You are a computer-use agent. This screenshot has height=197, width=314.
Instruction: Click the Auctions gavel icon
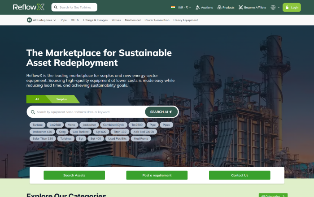pyautogui.click(x=198, y=8)
